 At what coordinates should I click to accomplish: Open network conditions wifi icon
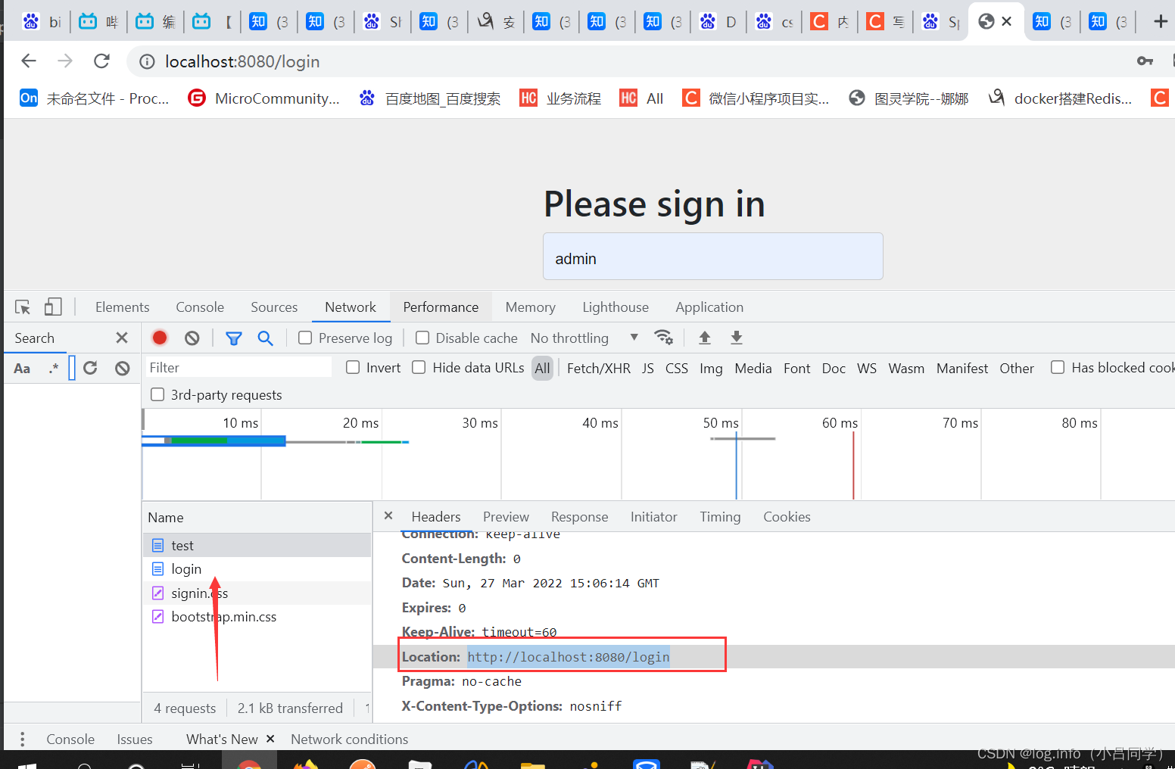click(x=664, y=338)
